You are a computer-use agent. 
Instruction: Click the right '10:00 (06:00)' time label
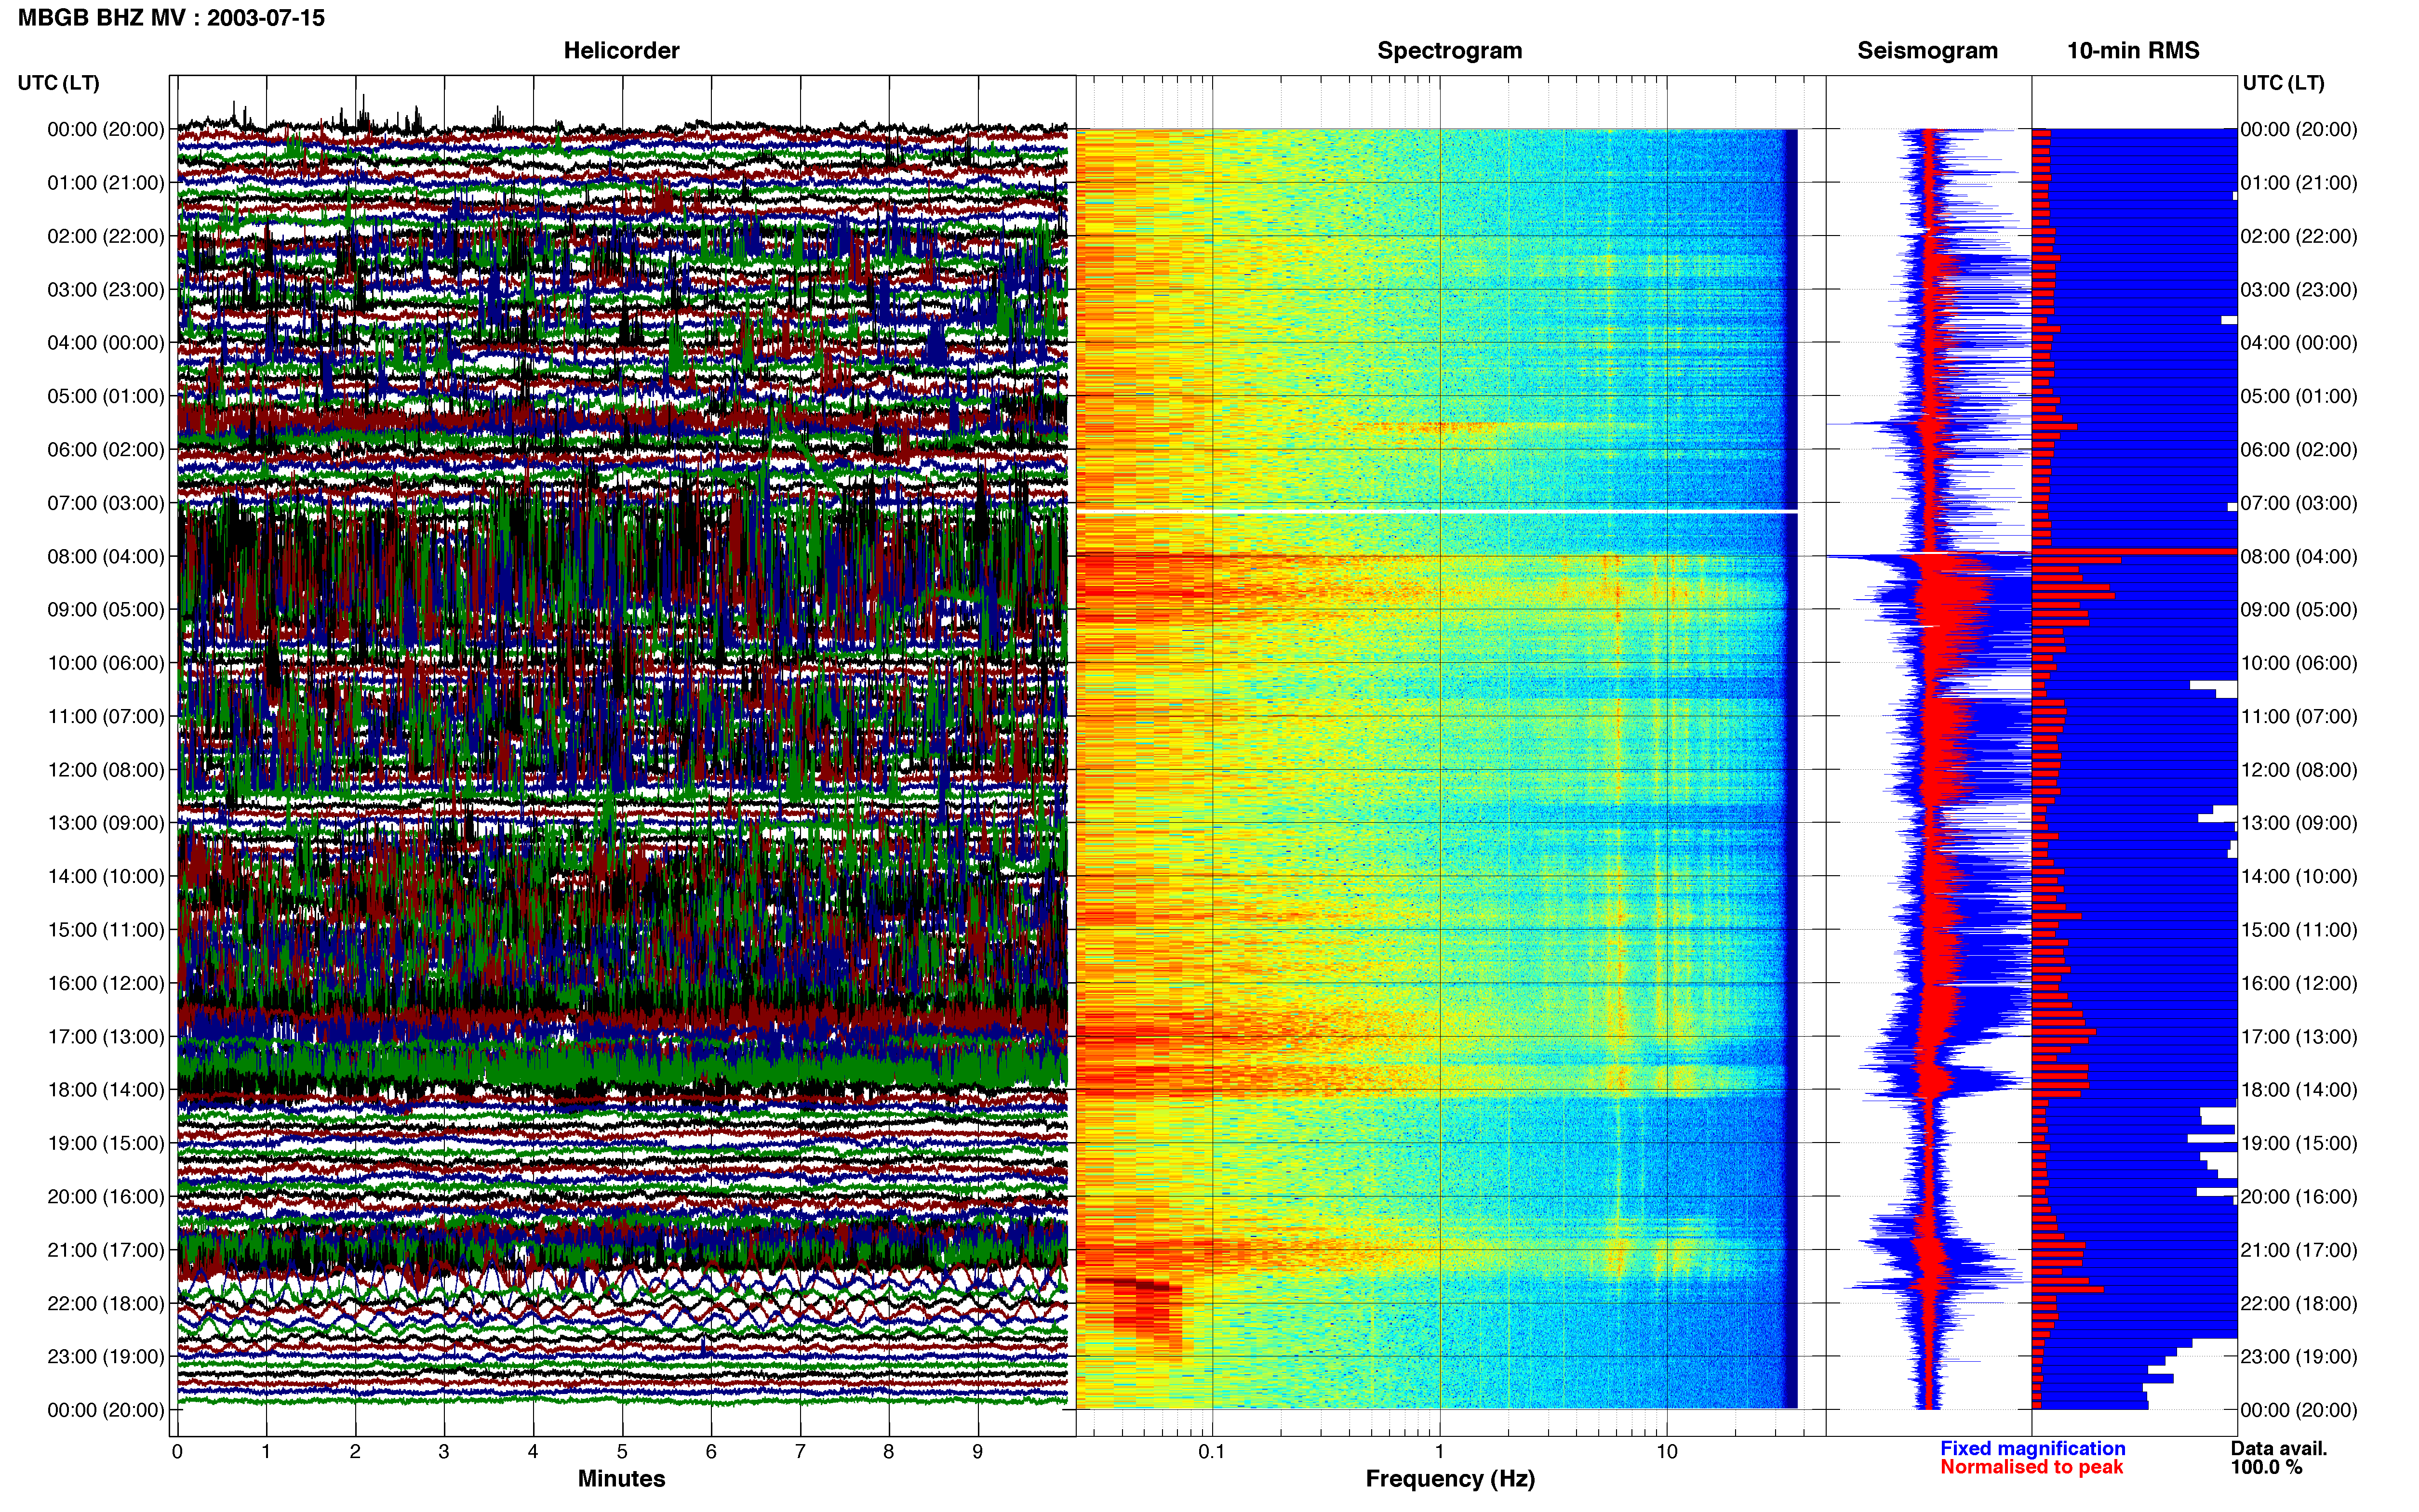2299,663
